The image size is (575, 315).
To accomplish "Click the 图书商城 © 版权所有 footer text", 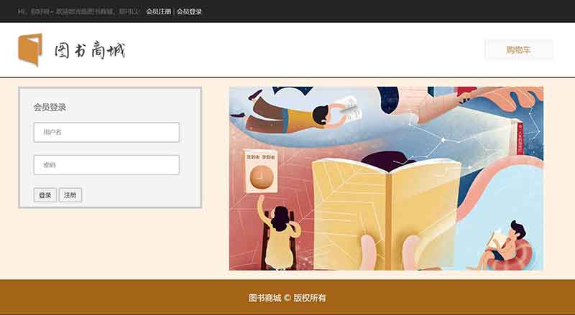I will (x=287, y=298).
